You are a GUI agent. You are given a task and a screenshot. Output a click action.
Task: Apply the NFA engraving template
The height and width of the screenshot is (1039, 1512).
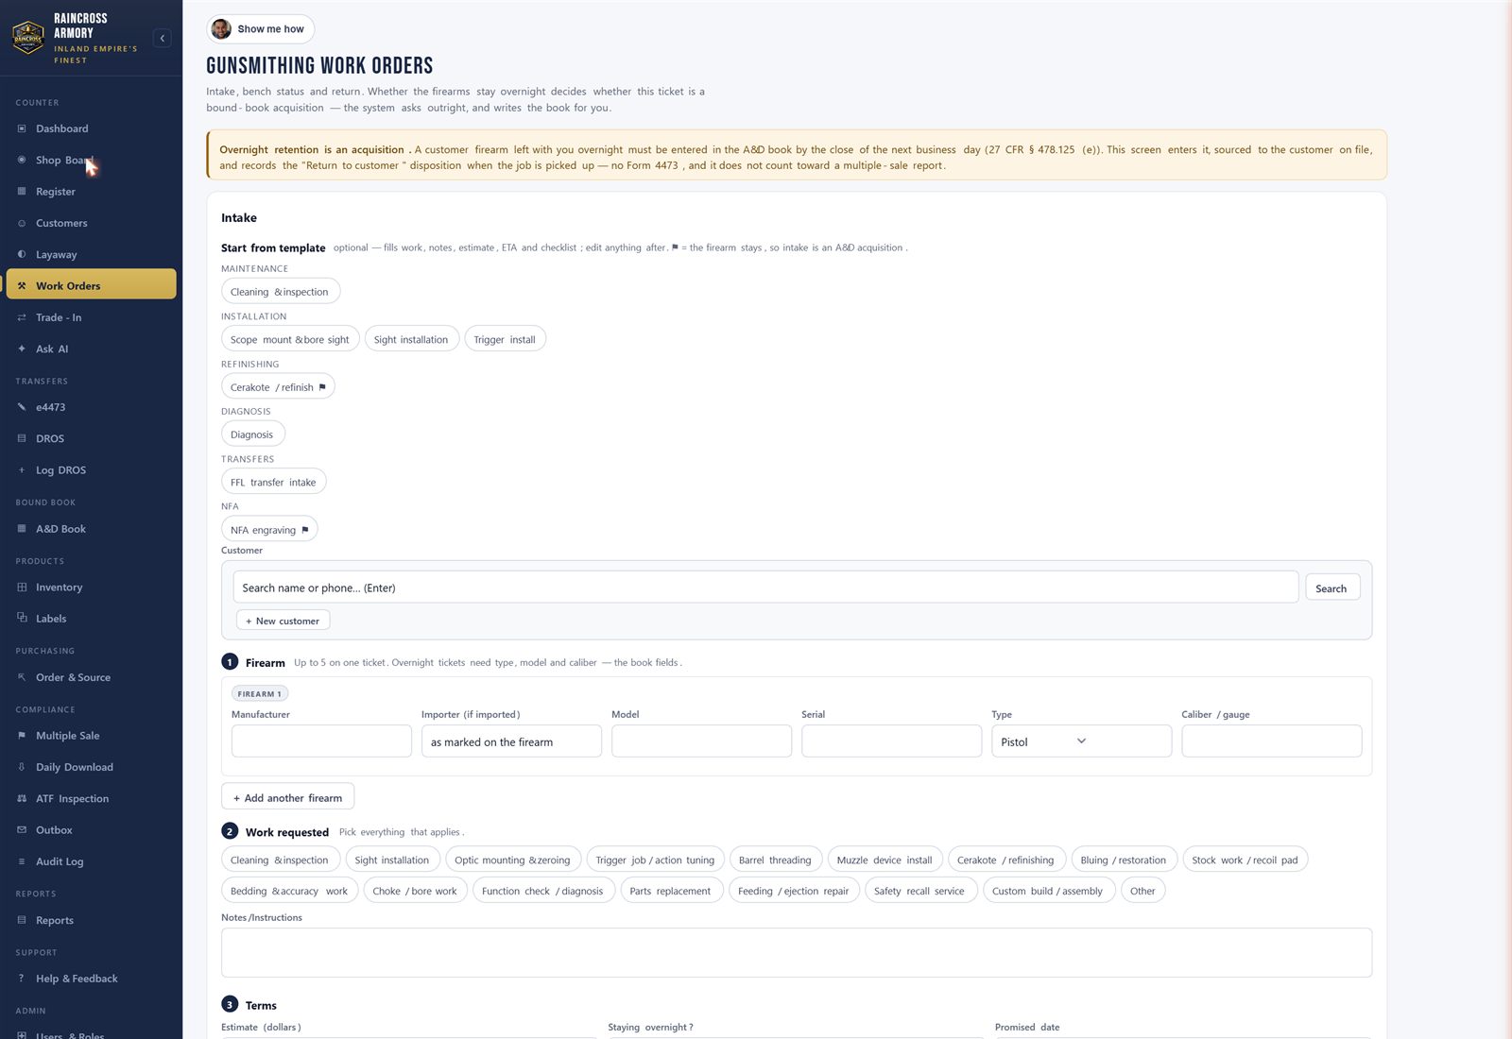269,530
